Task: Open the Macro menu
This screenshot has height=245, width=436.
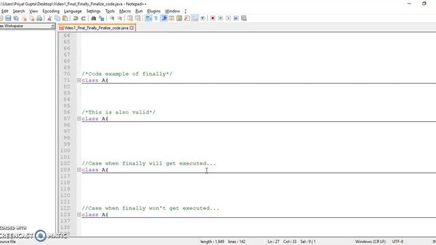Action: (125, 11)
